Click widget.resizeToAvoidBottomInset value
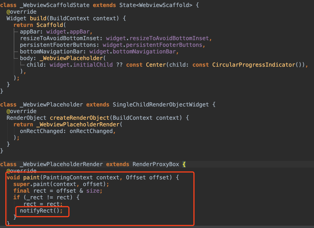This screenshot has height=228, width=314. [158, 38]
